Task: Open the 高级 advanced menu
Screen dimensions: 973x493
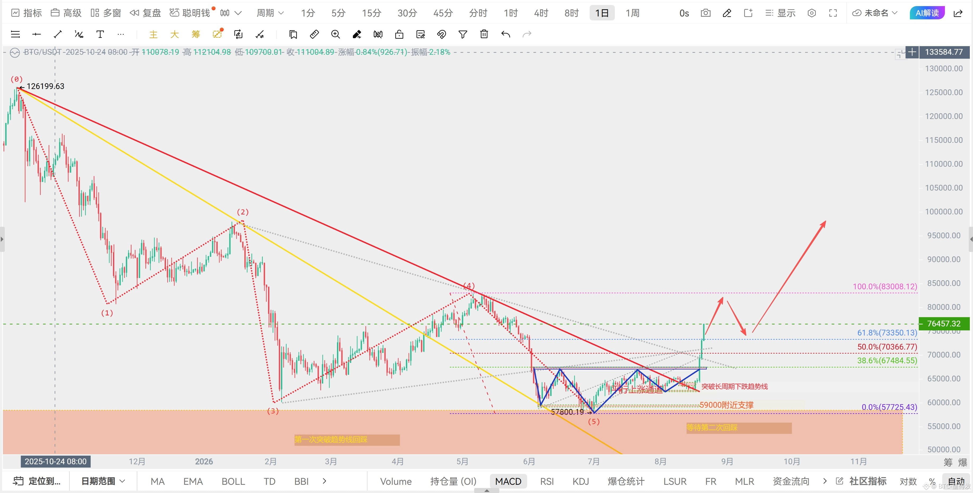Action: pyautogui.click(x=66, y=13)
